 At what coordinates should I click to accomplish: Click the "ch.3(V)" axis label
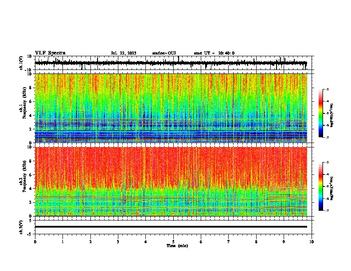[21, 227]
